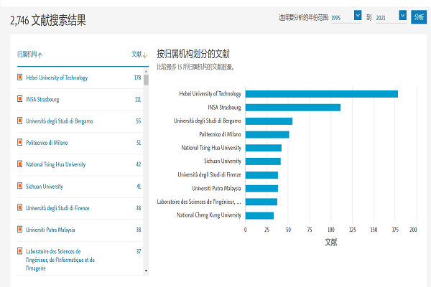Image resolution: width=431 pixels, height=287 pixels.
Task: Click document count 37 for Laboratoire des Sciences
Action: pos(139,252)
